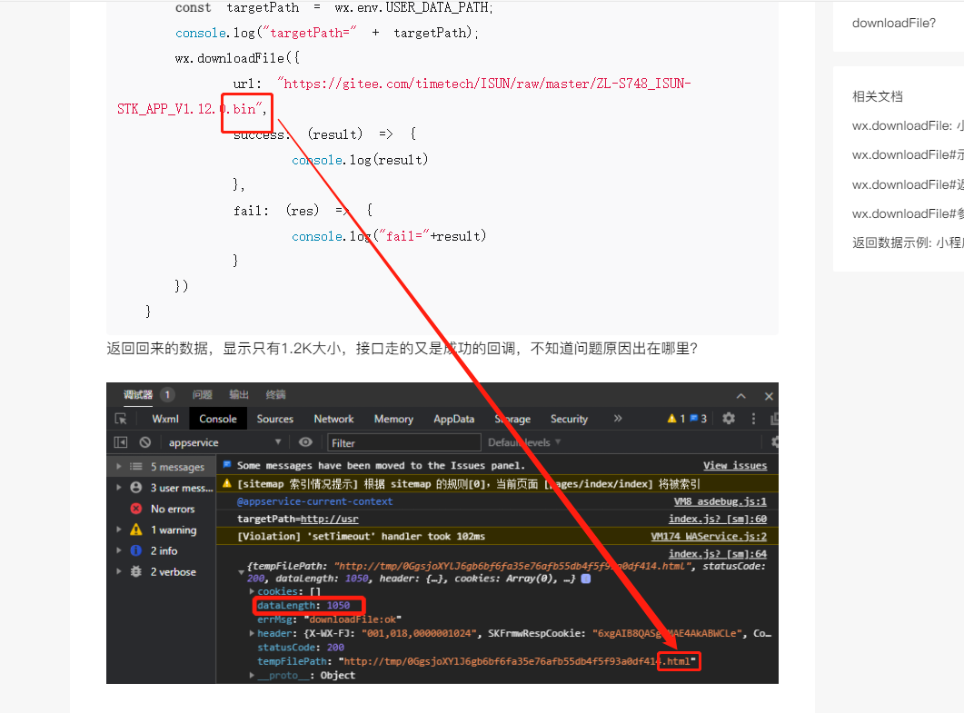Open the AppData tab
Screen dimensions: 964x713
point(453,419)
